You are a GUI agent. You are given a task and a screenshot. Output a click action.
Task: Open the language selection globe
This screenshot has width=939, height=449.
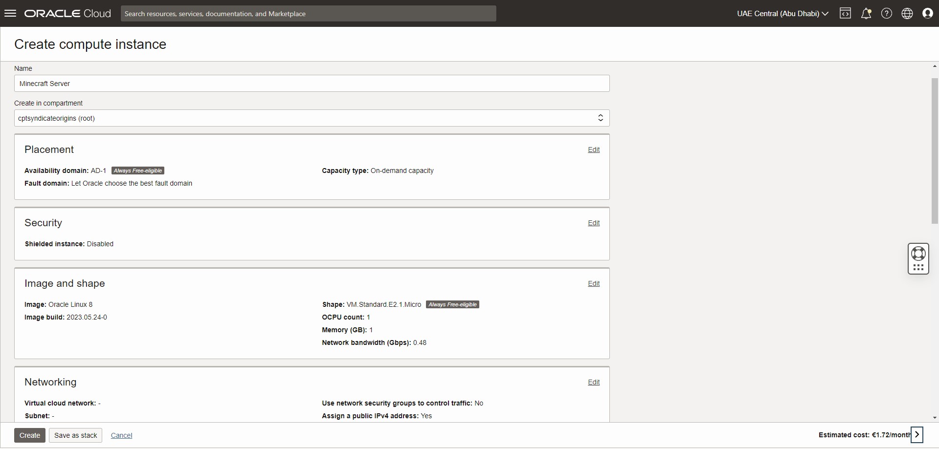pos(907,13)
